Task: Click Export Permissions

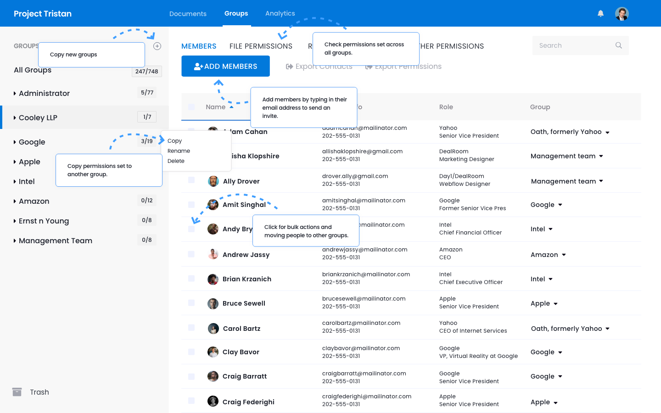Action: tap(403, 67)
